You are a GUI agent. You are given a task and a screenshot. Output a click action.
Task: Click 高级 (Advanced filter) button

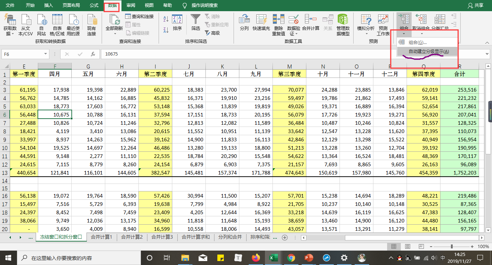[213, 33]
